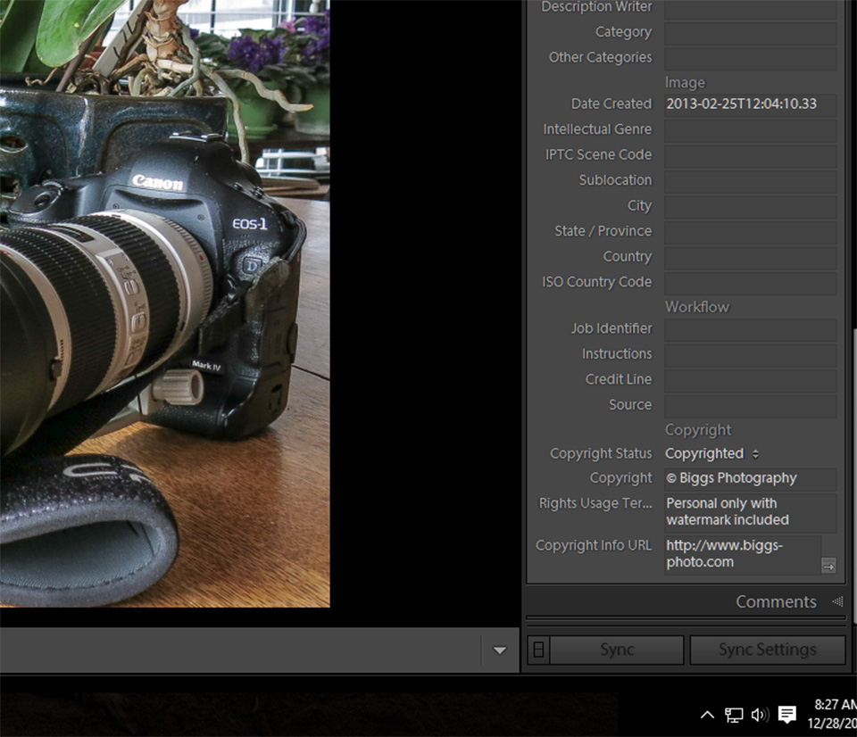Click the Copyright Info URL go-to arrow
The width and height of the screenshot is (857, 737).
pyautogui.click(x=828, y=566)
